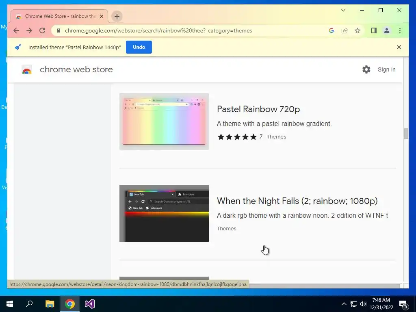Undo the Pastel Rainbow 1440p theme install

[x=139, y=47]
